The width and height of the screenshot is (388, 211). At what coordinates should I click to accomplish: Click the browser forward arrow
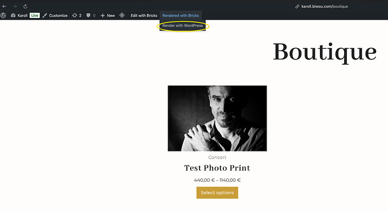15,6
